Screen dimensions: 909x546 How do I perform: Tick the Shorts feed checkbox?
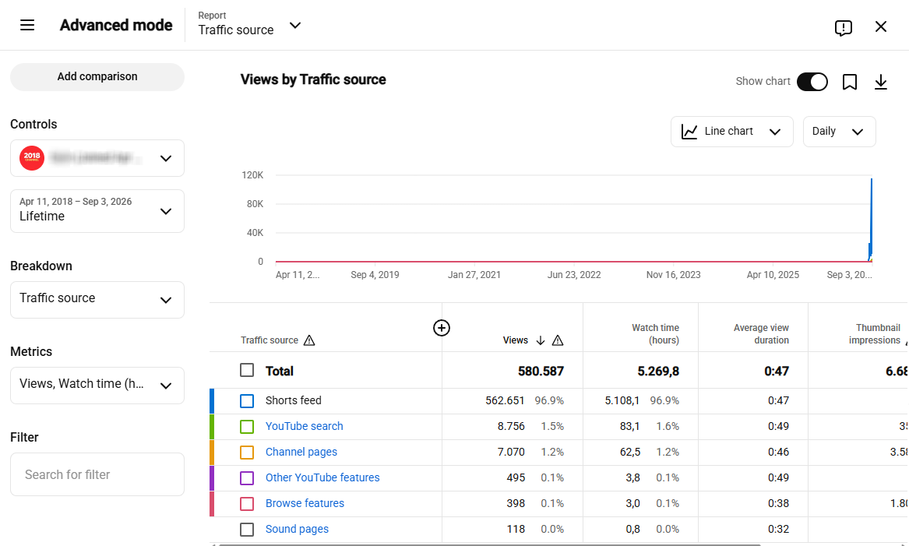point(247,400)
